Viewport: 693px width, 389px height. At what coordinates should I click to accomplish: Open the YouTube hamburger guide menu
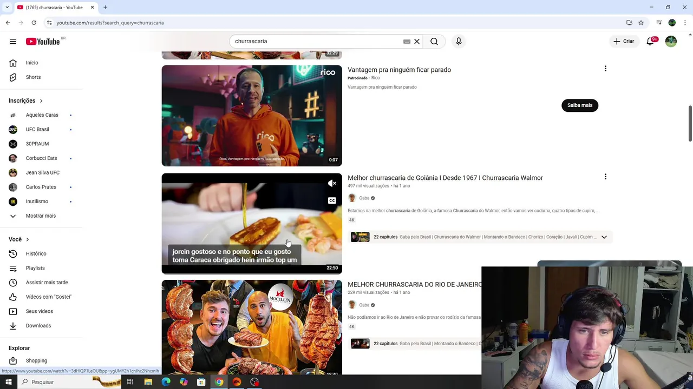[x=13, y=42]
